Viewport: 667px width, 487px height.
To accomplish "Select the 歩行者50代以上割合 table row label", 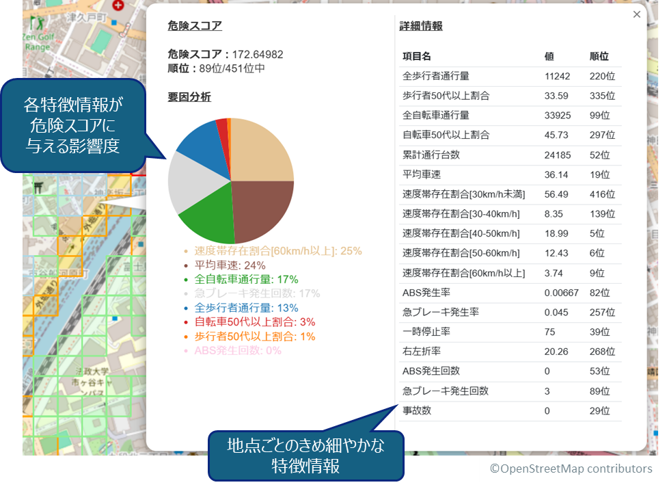I will [x=446, y=96].
